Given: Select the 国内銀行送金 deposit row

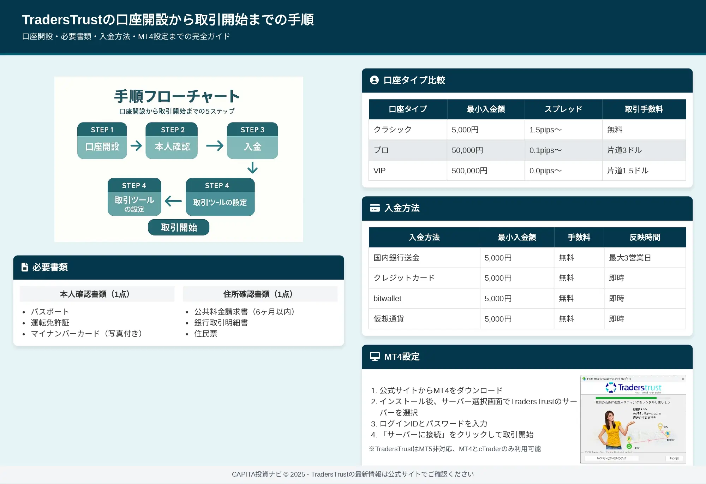Looking at the screenshot, I should click(527, 258).
